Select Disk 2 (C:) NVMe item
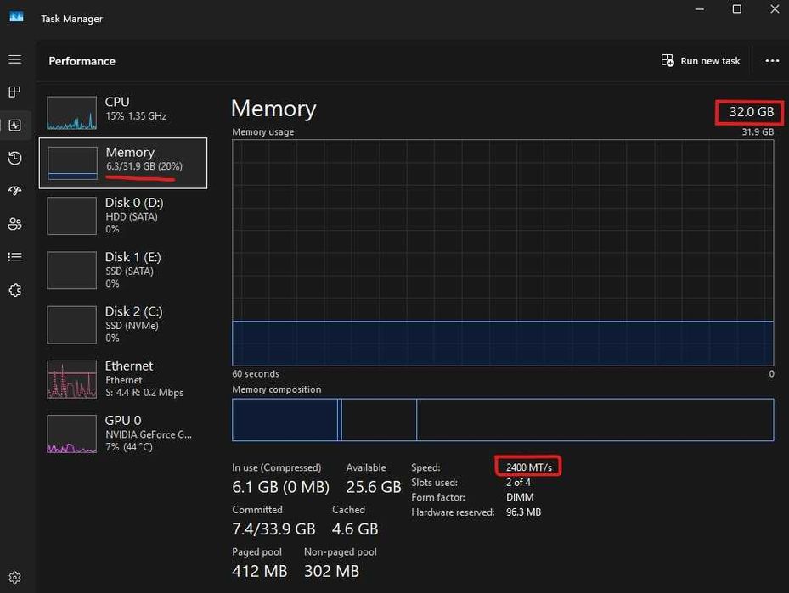The height and width of the screenshot is (593, 789). tap(123, 325)
